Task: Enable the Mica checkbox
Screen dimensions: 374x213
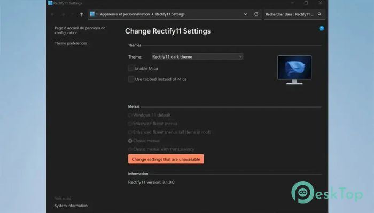Action: point(131,68)
